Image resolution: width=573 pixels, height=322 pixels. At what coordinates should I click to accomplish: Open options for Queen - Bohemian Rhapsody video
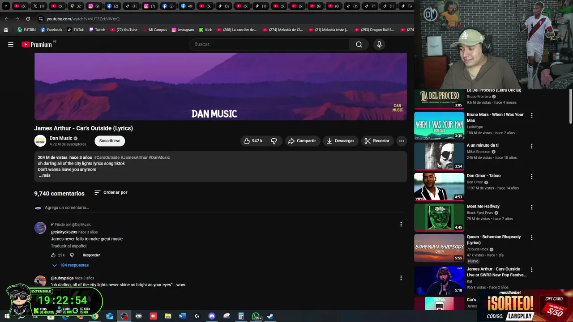[x=532, y=238]
